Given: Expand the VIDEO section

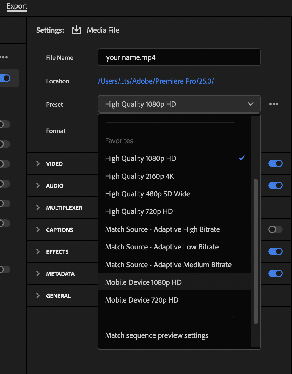Looking at the screenshot, I should (38, 164).
